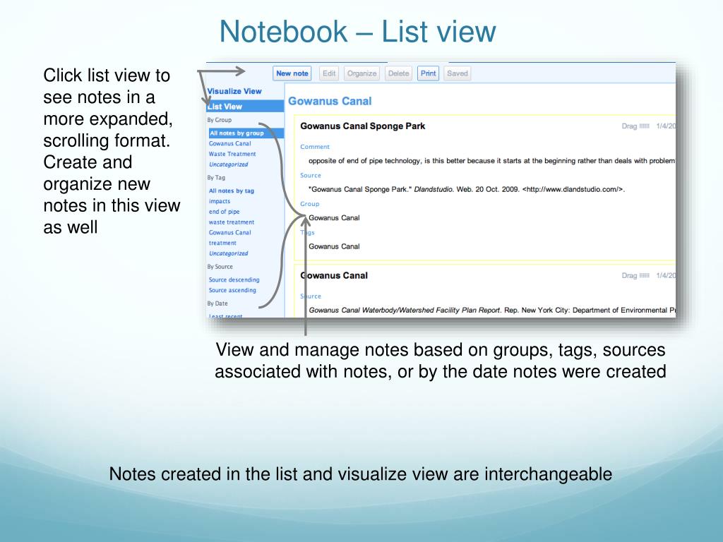Click the Dlandstudio source citation text

coord(467,189)
